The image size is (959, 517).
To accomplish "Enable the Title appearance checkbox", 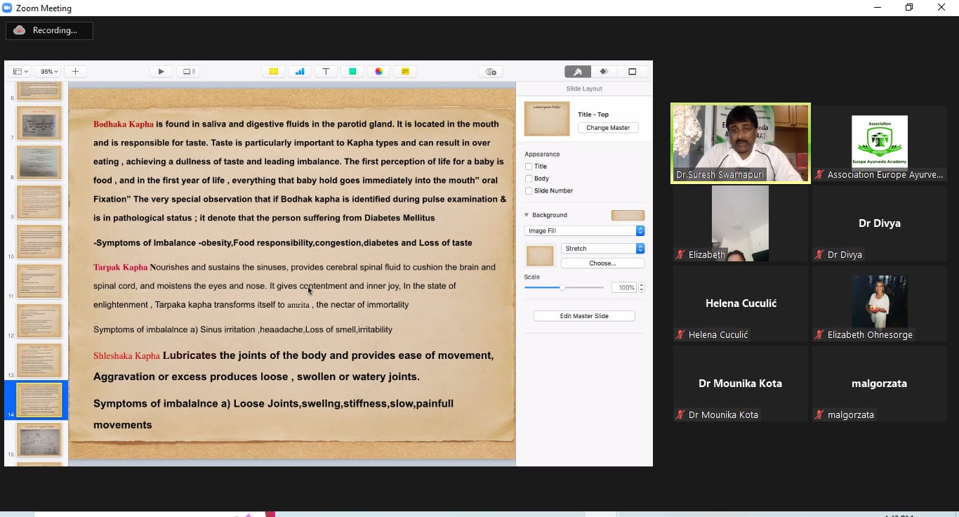I will tap(529, 166).
